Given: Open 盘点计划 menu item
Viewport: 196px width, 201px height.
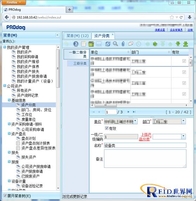Looking at the screenshot, I should coord(28,138).
